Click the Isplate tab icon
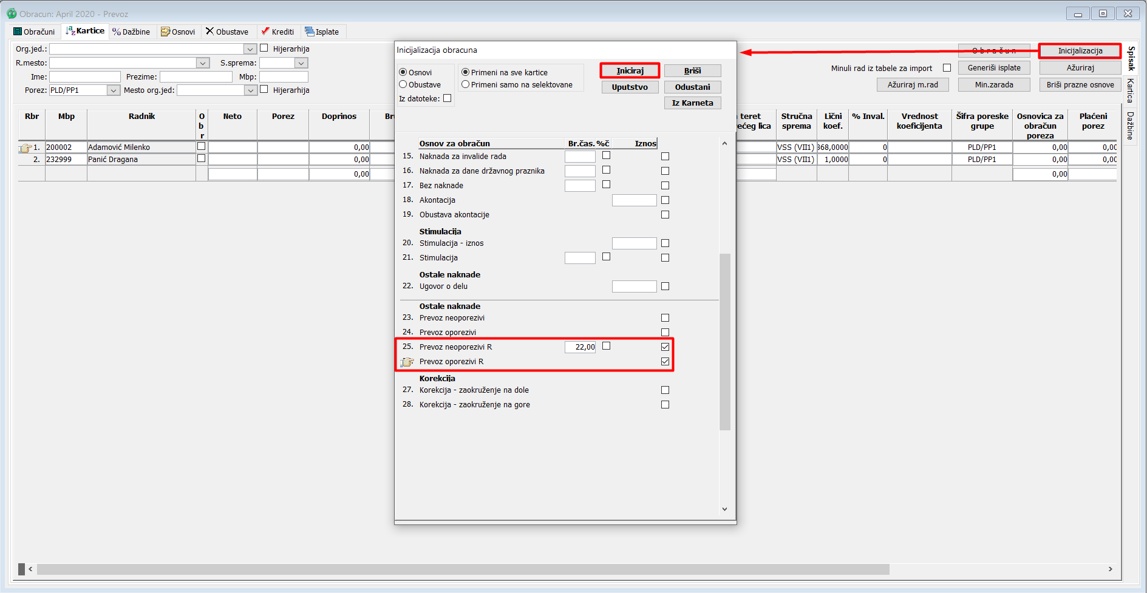 310,32
